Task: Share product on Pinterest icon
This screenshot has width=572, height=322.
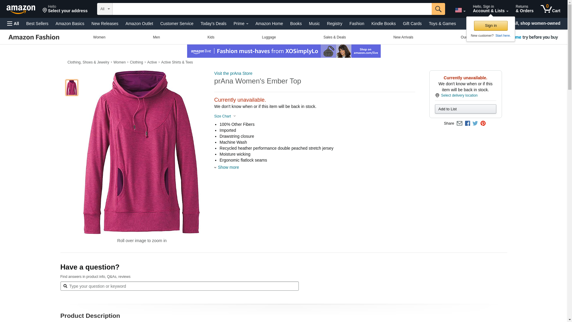Action: [x=483, y=123]
